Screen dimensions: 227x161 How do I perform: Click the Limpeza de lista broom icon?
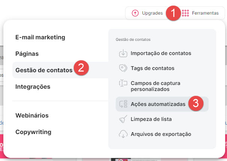click(123, 119)
